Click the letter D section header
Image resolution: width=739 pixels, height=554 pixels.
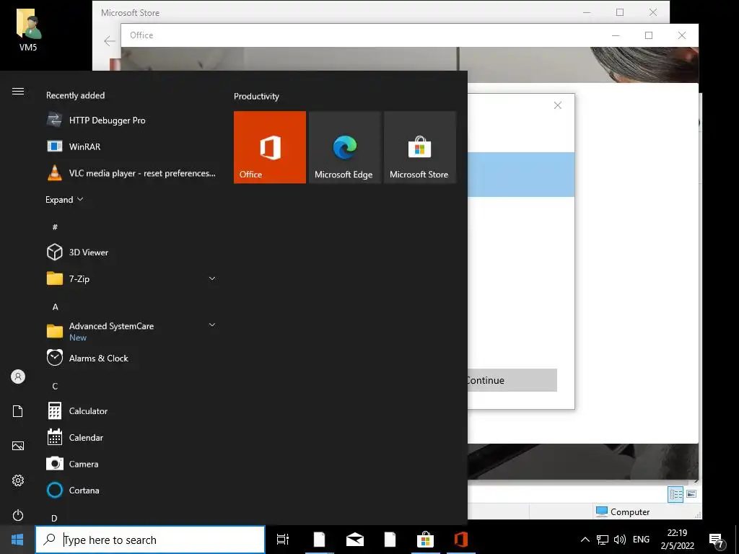click(54, 518)
